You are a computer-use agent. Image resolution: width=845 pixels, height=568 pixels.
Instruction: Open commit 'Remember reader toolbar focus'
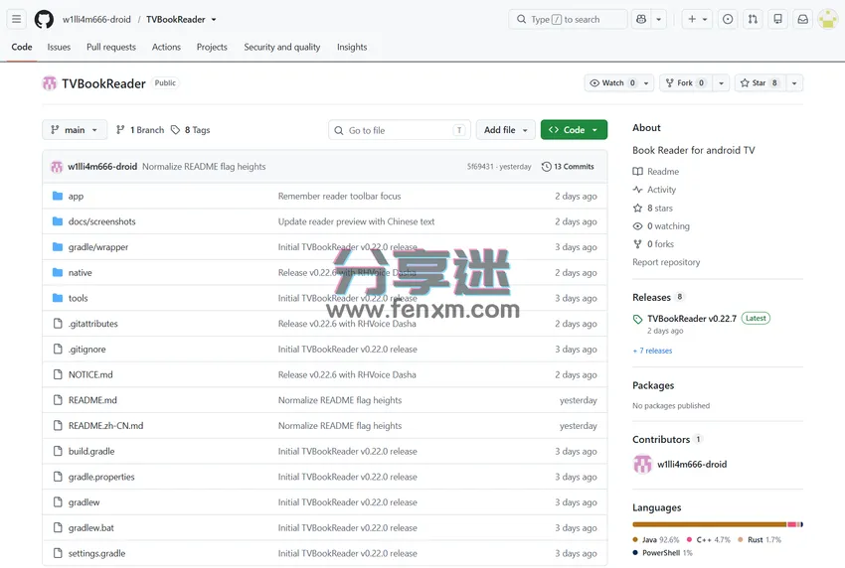pyautogui.click(x=340, y=196)
